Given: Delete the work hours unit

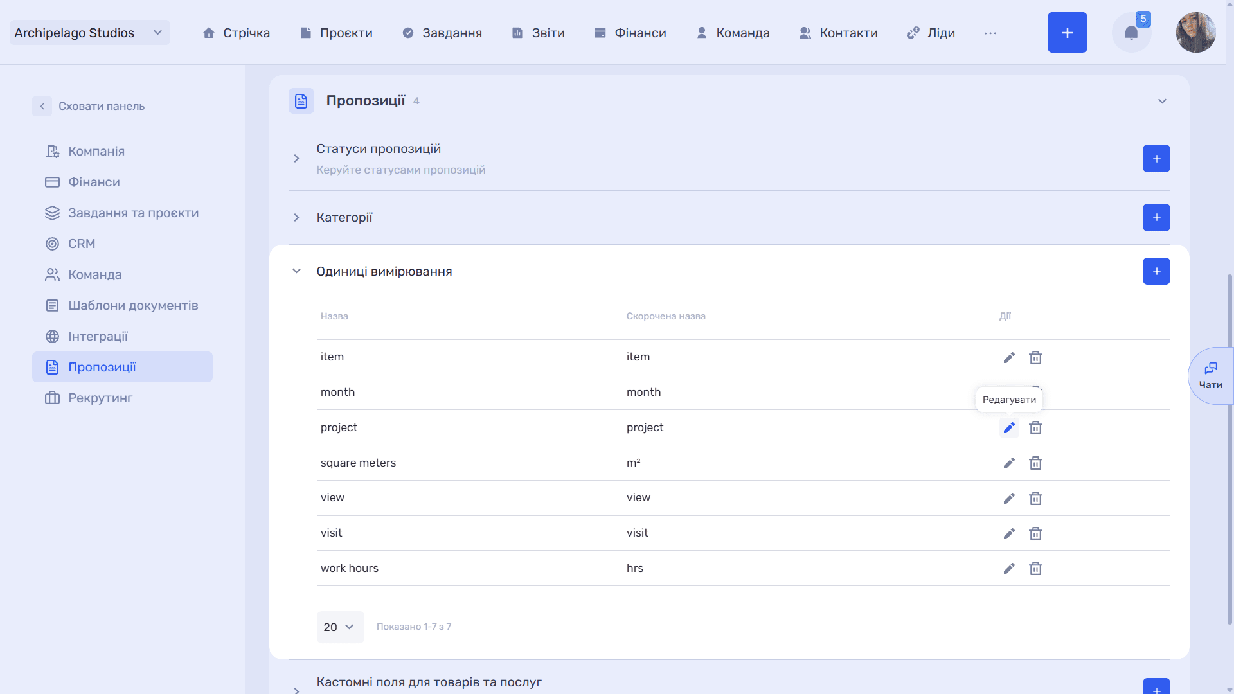Looking at the screenshot, I should pyautogui.click(x=1035, y=568).
